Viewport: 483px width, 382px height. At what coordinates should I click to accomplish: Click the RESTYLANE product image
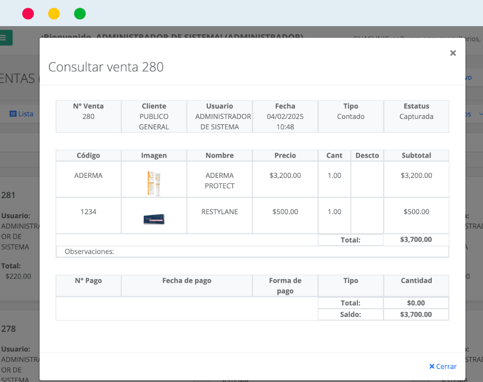coord(154,220)
